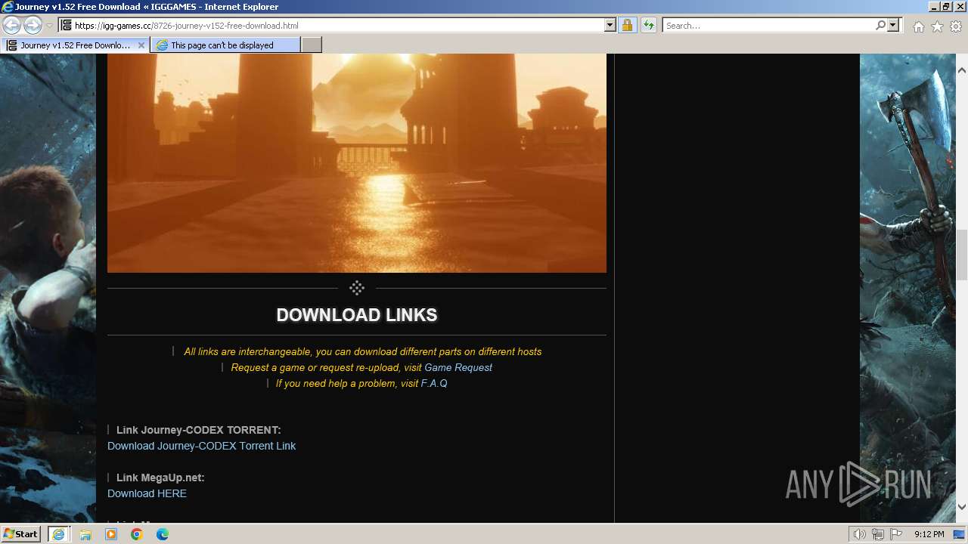Click the address bar URL field
The image size is (968, 544).
tap(331, 25)
